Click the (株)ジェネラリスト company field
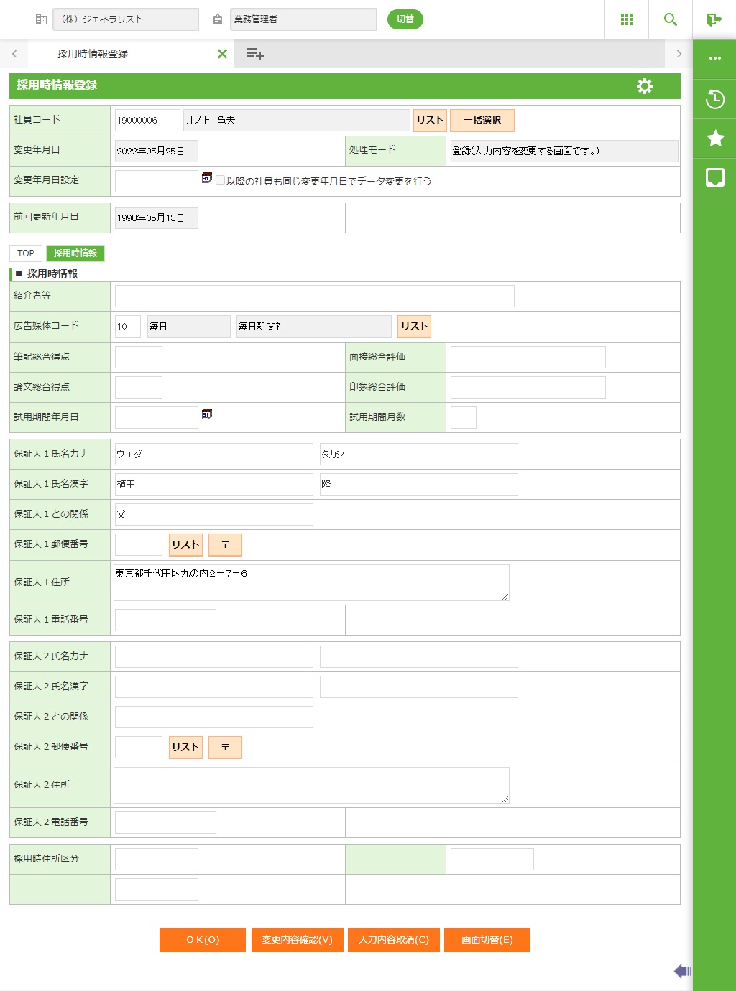This screenshot has height=991, width=736. click(126, 19)
